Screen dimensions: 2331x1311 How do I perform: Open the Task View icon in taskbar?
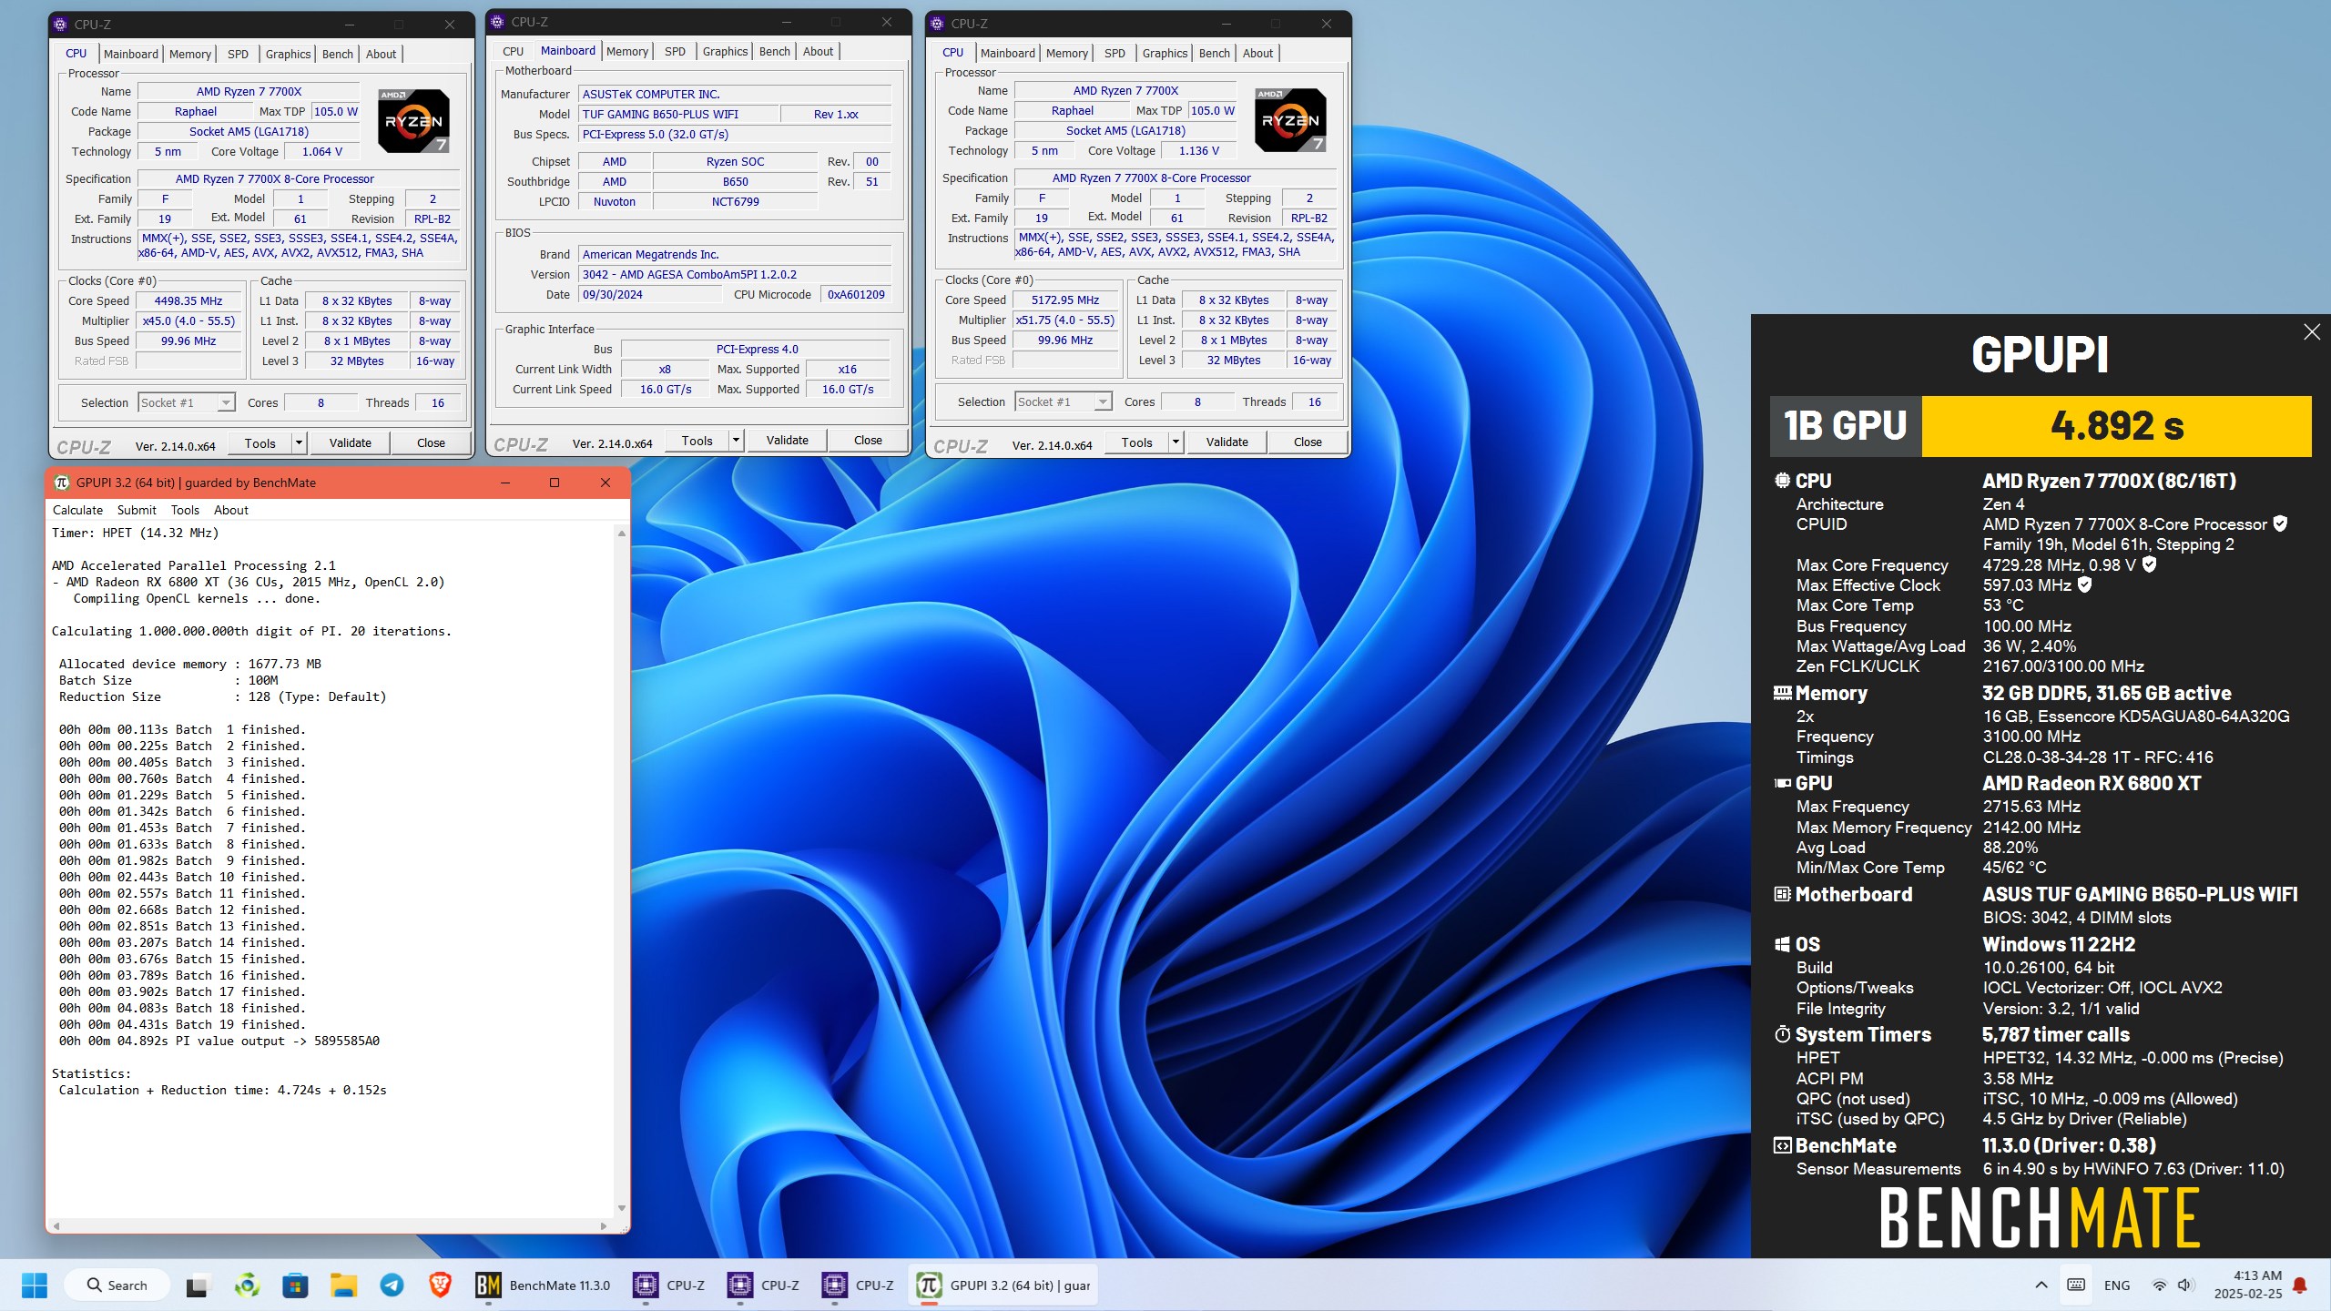(x=197, y=1286)
